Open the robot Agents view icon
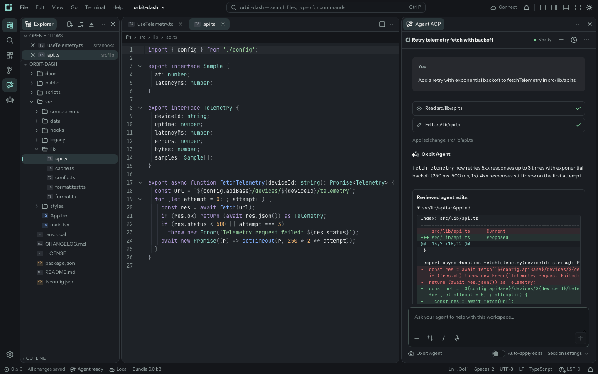Screen dimensions: 598x374 pos(10,100)
